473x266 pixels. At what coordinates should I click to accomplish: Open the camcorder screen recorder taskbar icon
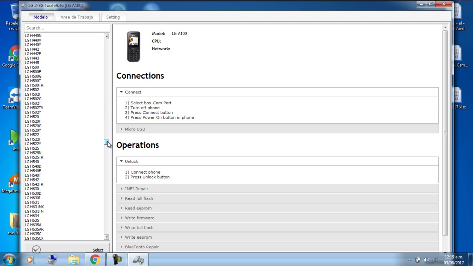[117, 260]
